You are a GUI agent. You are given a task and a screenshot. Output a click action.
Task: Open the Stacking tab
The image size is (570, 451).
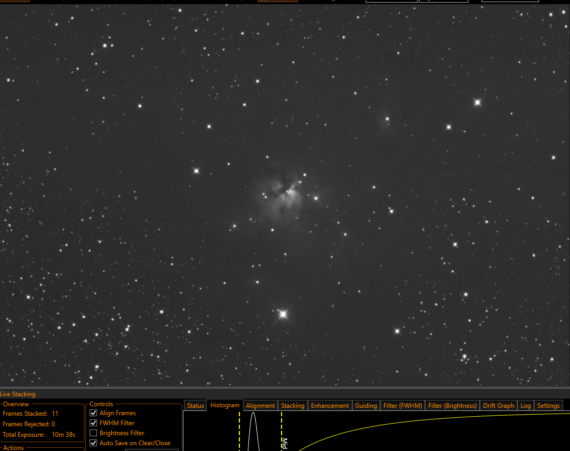pyautogui.click(x=293, y=406)
